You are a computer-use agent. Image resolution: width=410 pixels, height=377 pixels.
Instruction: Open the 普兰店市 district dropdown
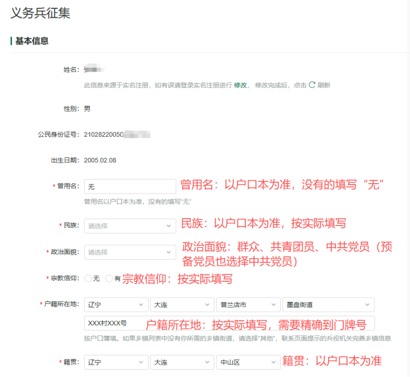click(x=248, y=305)
